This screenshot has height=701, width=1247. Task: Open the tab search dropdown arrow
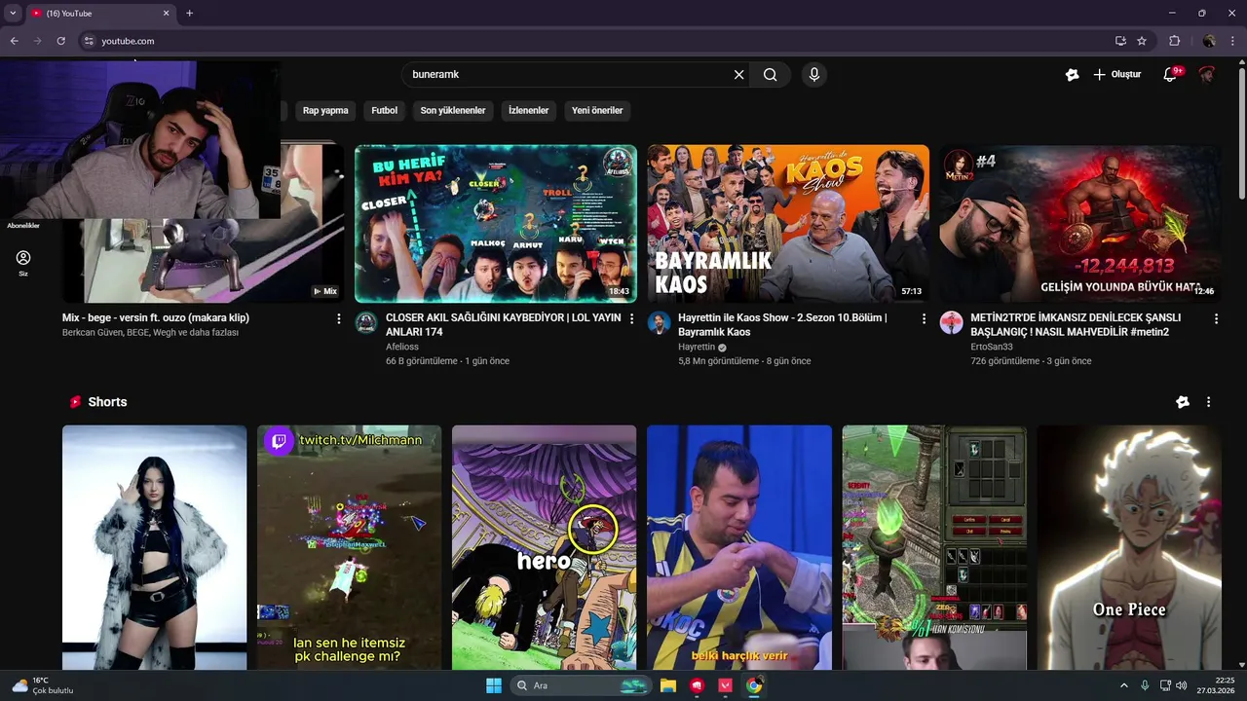(x=13, y=14)
